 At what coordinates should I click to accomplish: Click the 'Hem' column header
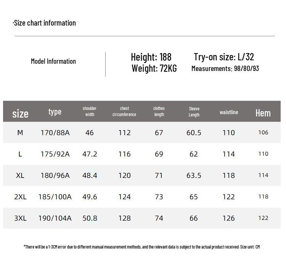pos(263,113)
